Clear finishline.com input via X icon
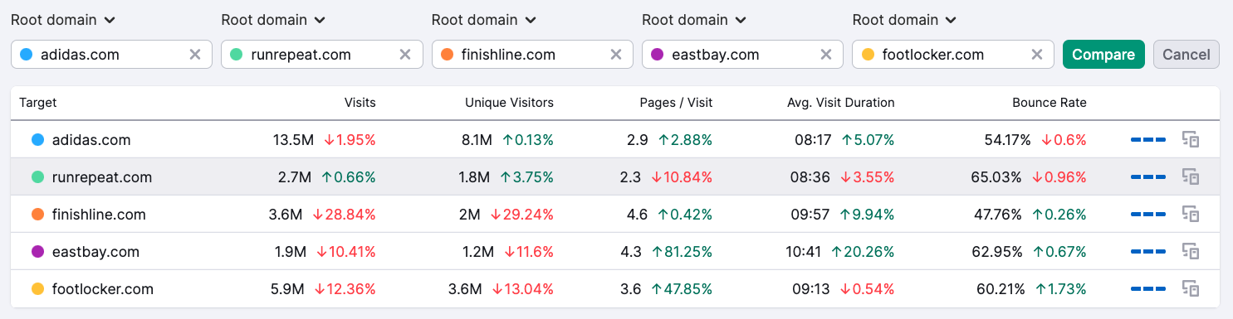Viewport: 1233px width, 319px height. tap(616, 55)
